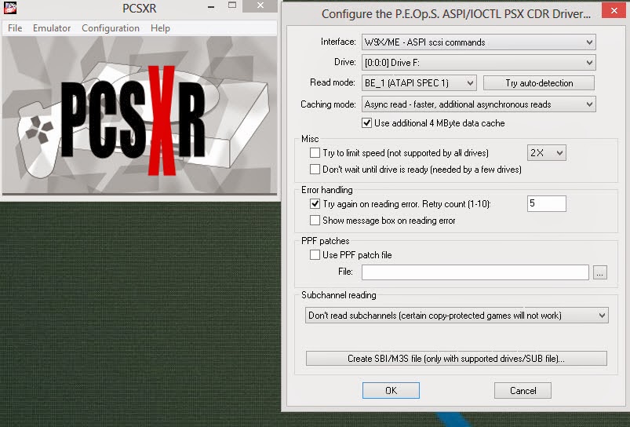Confirm the dialog with OK
Viewport: 630px width, 427px height.
click(391, 390)
